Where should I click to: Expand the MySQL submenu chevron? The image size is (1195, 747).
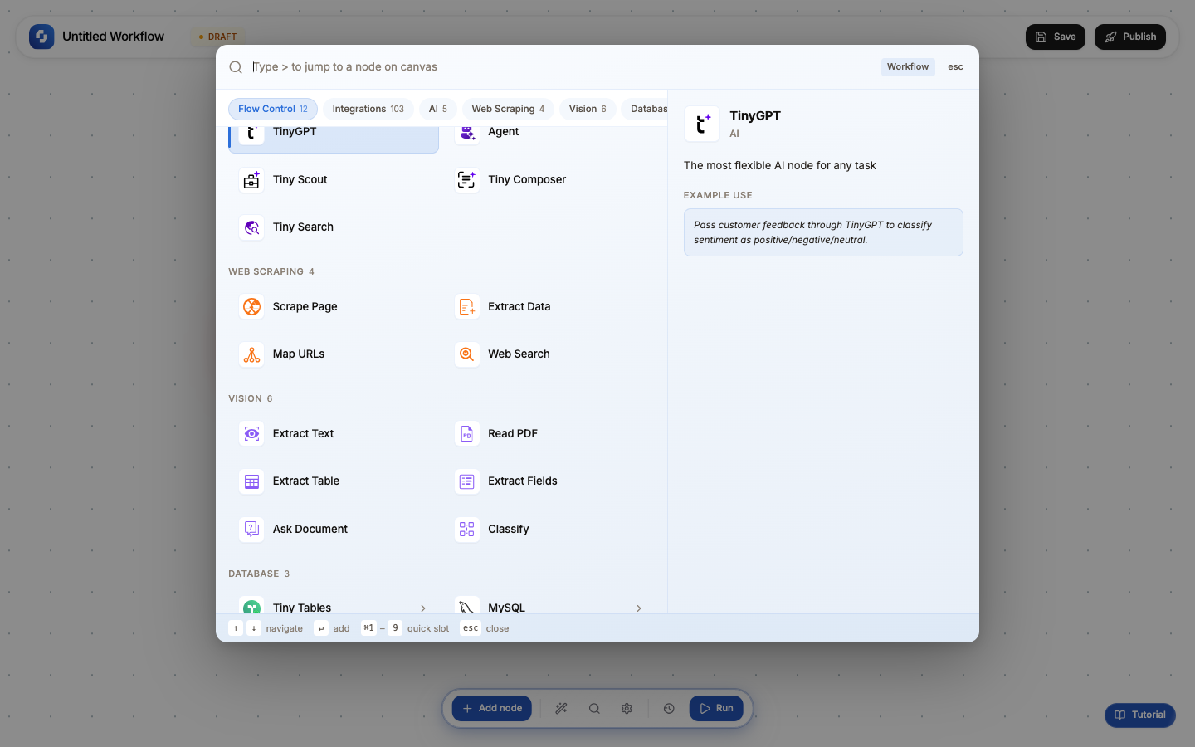pos(639,608)
